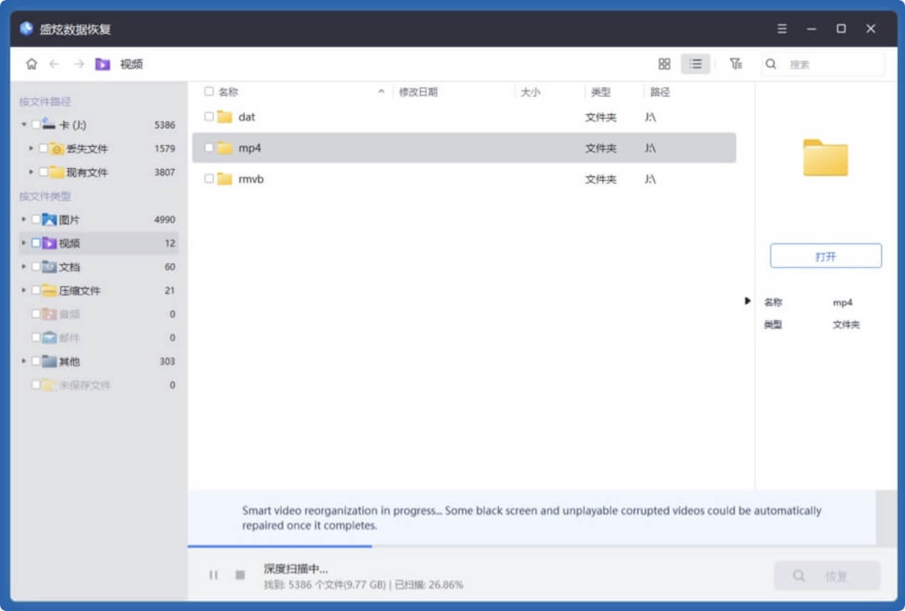This screenshot has width=905, height=611.
Task: Click the 打开 button to open mp4 folder
Action: (825, 256)
